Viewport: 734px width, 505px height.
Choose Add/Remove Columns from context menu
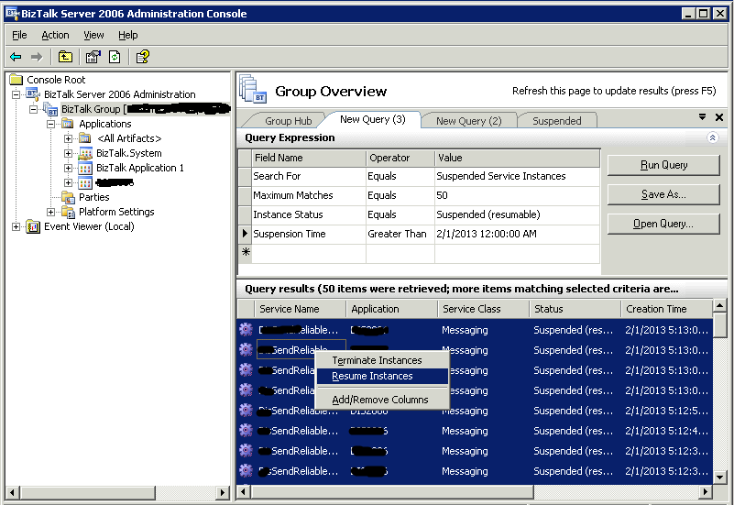pyautogui.click(x=380, y=400)
